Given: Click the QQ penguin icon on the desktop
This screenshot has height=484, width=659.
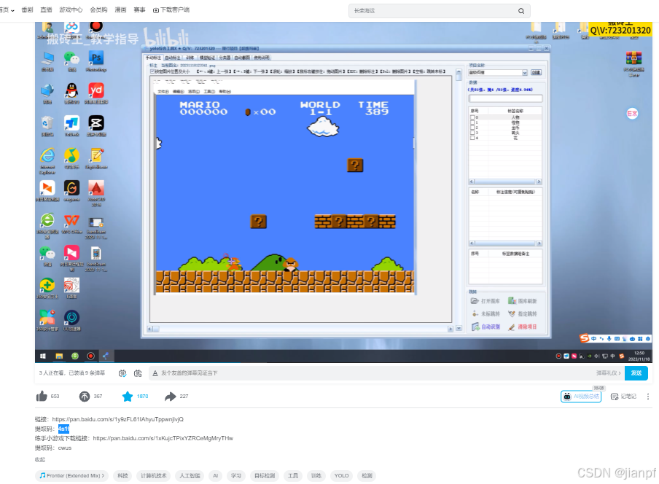Looking at the screenshot, I should (x=72, y=90).
